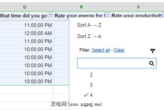The width and height of the screenshot is (164, 110).
Task: Open filter dropdown for column Q
Action: (50, 15)
